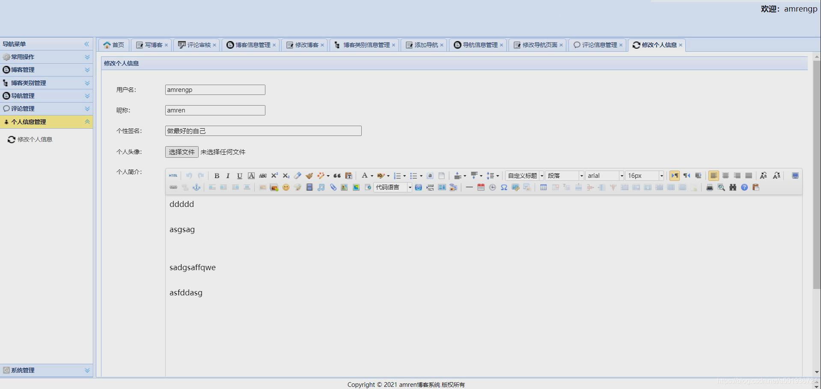
Task: Open font color dropdown arrow
Action: coord(372,176)
